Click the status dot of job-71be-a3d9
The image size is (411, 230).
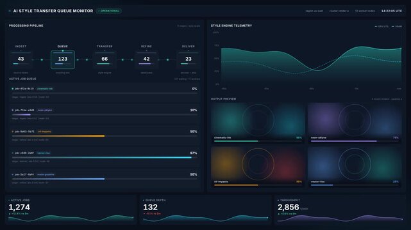point(13,110)
